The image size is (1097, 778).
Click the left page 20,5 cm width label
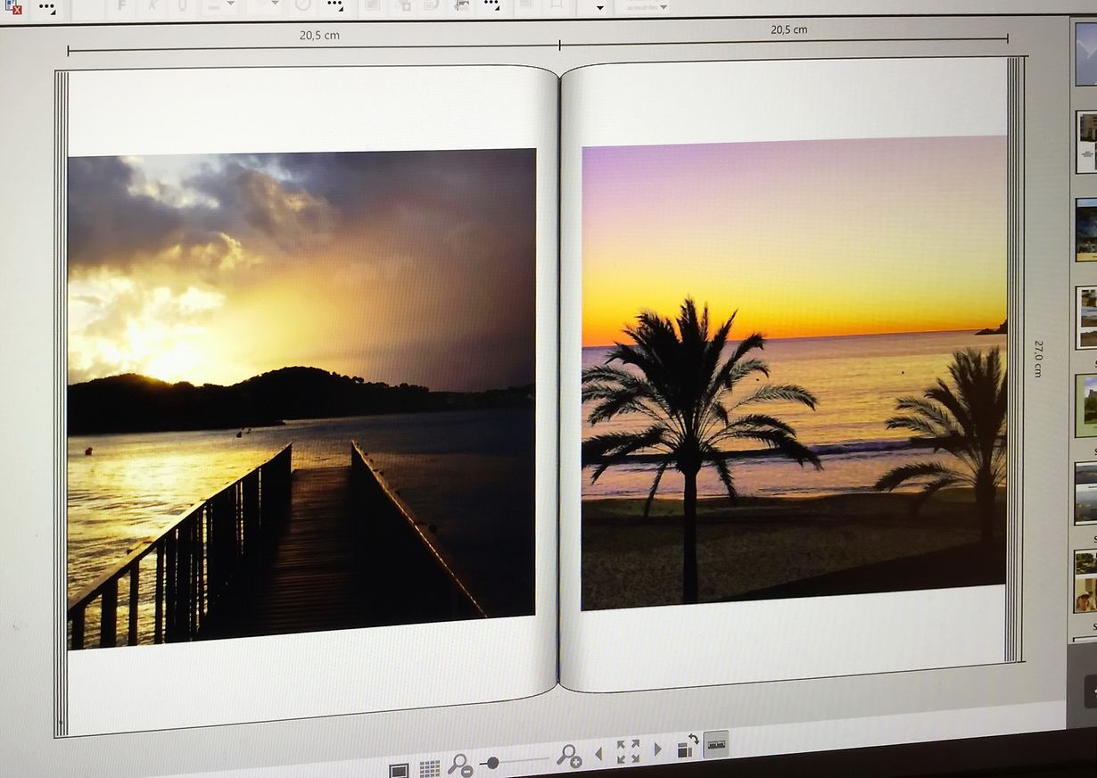pos(319,36)
